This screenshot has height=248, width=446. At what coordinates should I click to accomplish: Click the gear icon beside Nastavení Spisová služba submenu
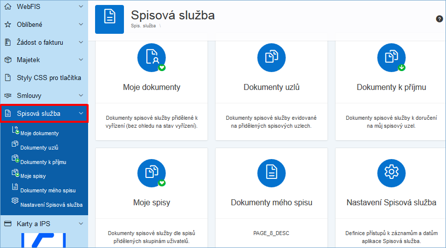tap(15, 200)
